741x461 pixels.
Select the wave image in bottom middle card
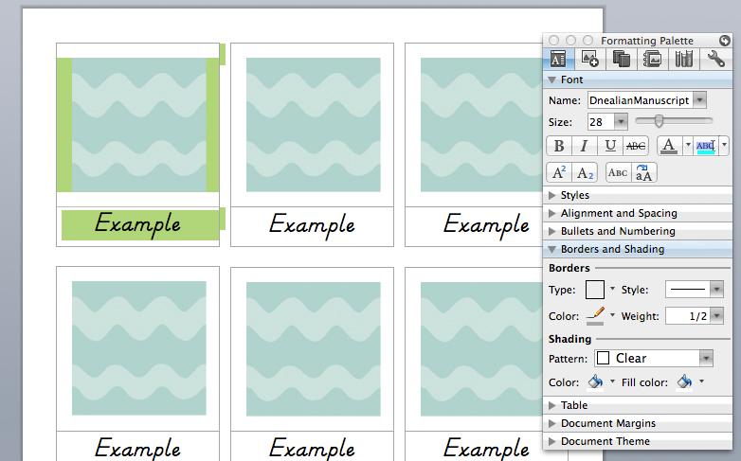pos(314,349)
